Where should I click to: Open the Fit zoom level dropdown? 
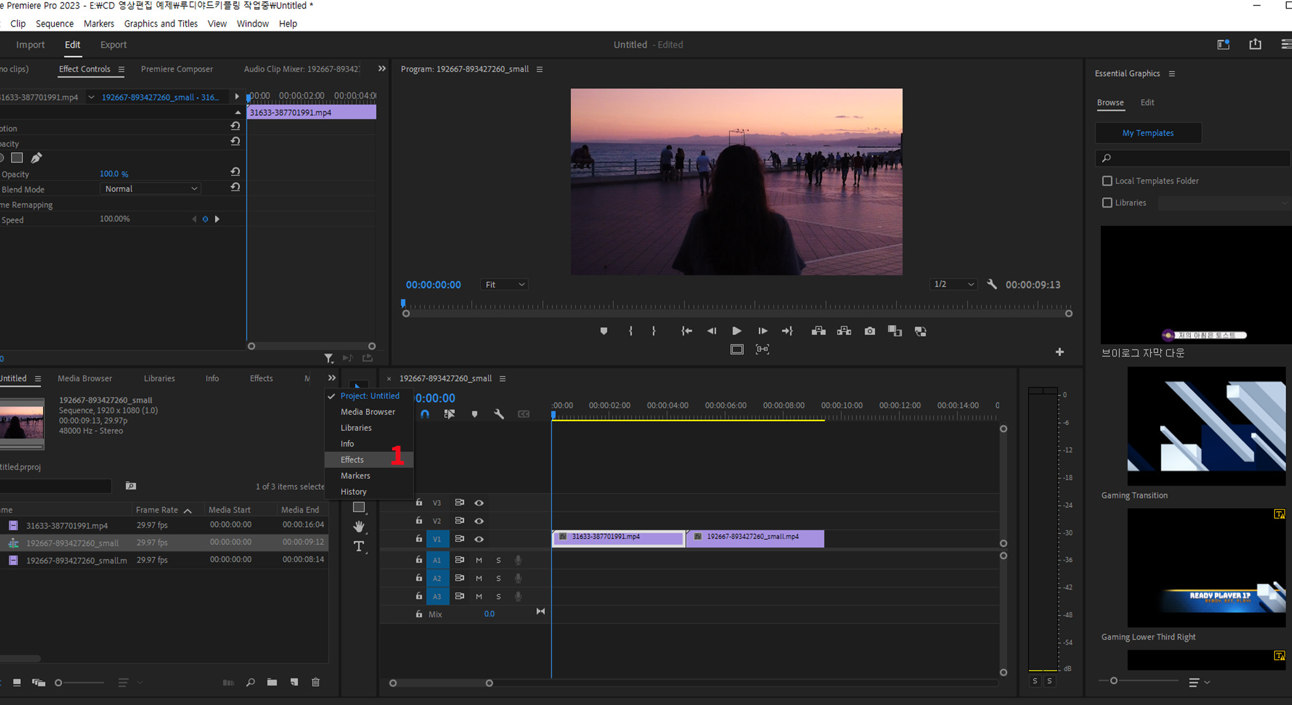pos(504,285)
